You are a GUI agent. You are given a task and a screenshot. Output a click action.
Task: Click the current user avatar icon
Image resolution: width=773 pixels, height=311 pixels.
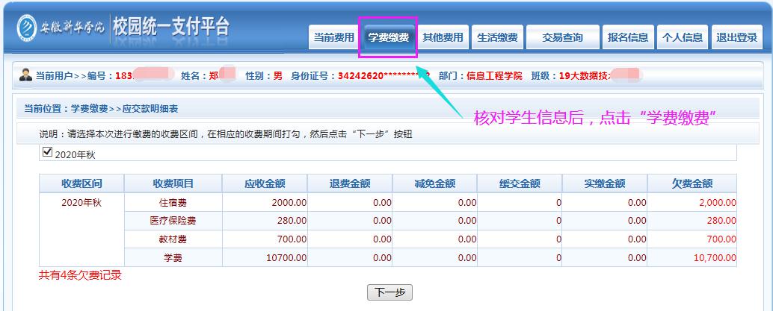(x=26, y=75)
